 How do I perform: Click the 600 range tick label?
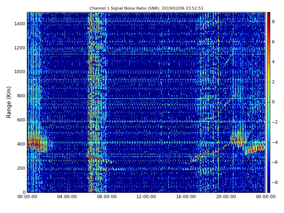(21, 120)
